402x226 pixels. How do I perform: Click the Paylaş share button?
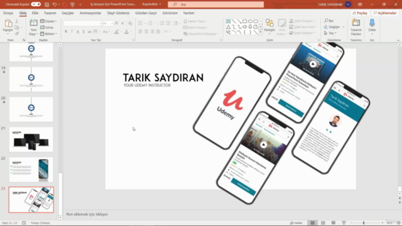pos(360,13)
